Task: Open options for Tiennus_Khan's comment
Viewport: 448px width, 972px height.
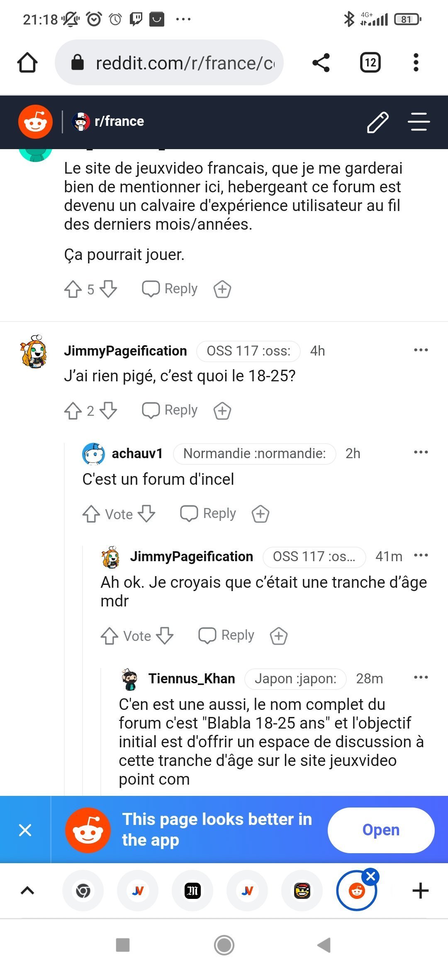Action: tap(421, 677)
